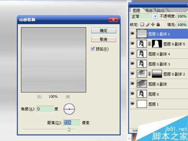Click the blur preview image area
Viewport: 188px width, 141px height.
53,60
